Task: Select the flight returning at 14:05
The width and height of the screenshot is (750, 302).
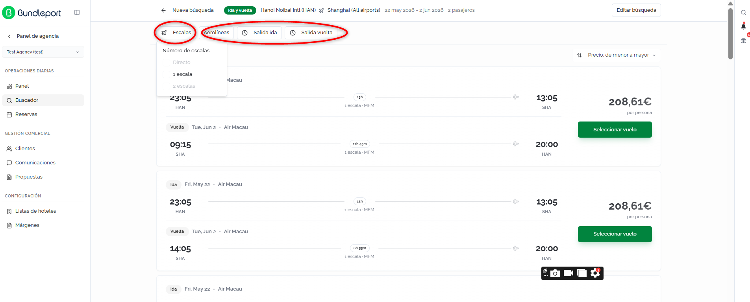Action: pos(615,234)
